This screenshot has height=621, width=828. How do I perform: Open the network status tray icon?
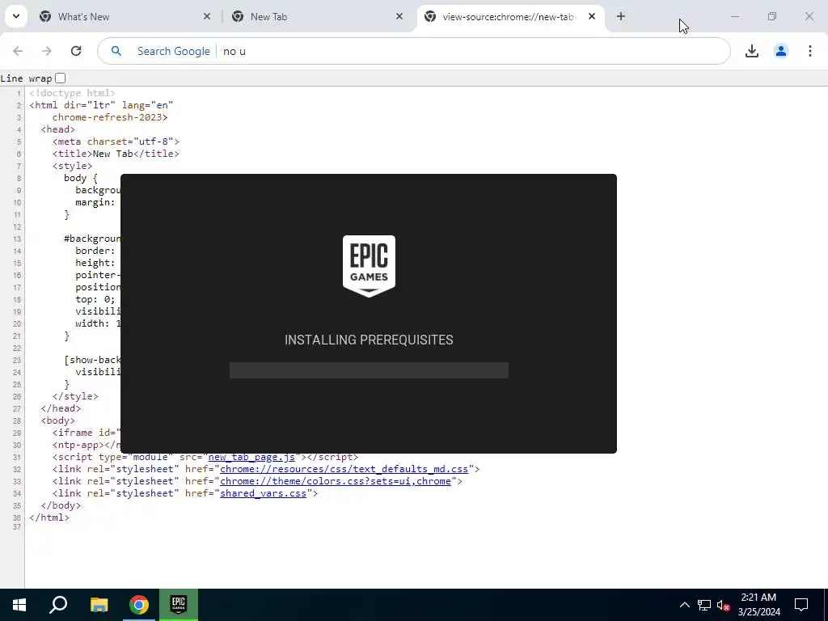(704, 605)
